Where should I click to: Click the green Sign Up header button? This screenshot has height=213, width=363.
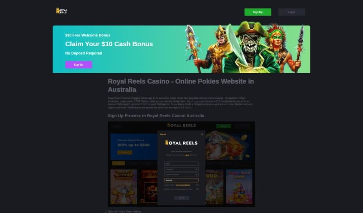tap(258, 12)
